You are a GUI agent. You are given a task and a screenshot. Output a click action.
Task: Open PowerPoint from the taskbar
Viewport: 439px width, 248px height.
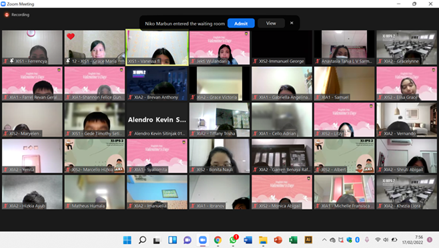(x=278, y=240)
